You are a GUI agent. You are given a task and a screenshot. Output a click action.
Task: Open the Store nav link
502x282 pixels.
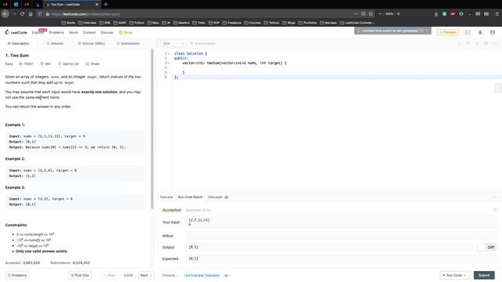coord(125,33)
